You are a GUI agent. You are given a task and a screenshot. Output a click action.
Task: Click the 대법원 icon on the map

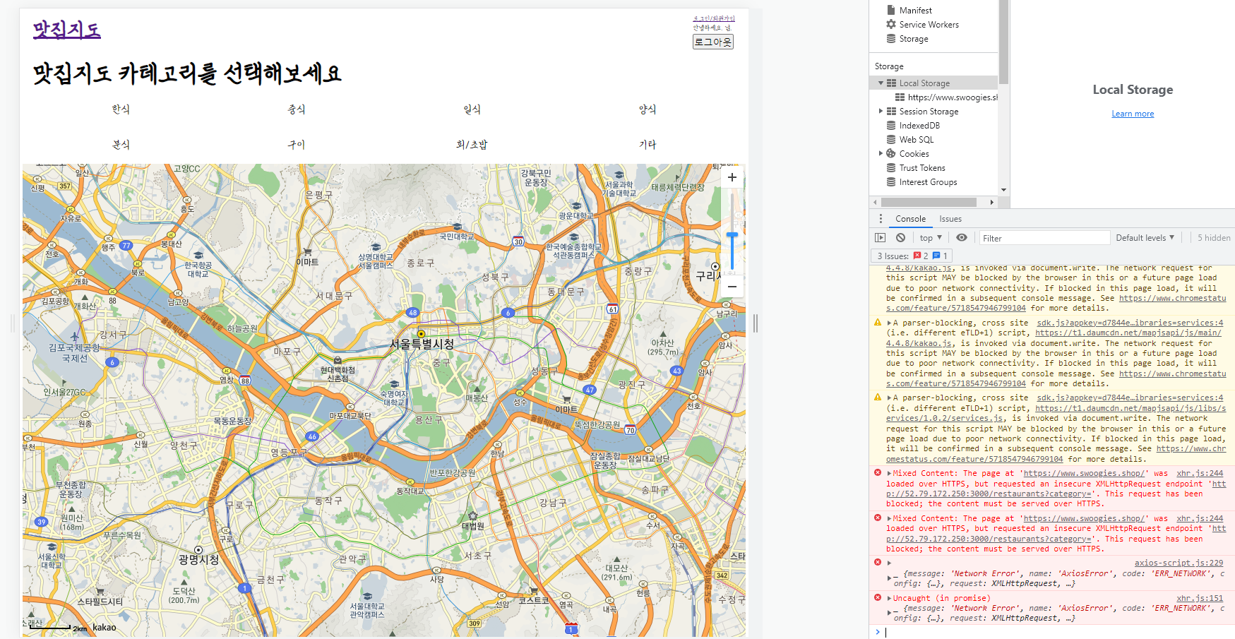pyautogui.click(x=472, y=516)
